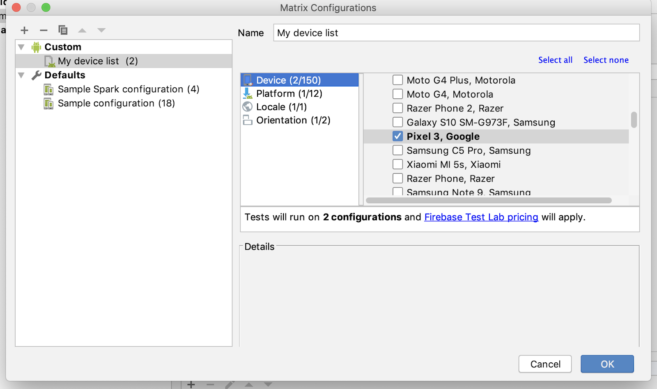Collapse the Custom tree group

[x=21, y=47]
